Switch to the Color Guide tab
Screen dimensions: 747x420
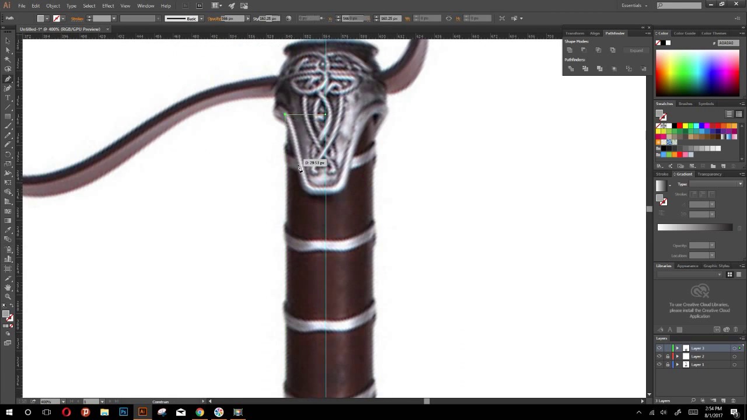click(685, 33)
